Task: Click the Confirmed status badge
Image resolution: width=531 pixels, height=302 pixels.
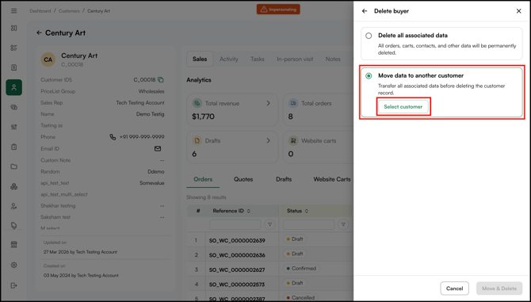Action: point(301,269)
